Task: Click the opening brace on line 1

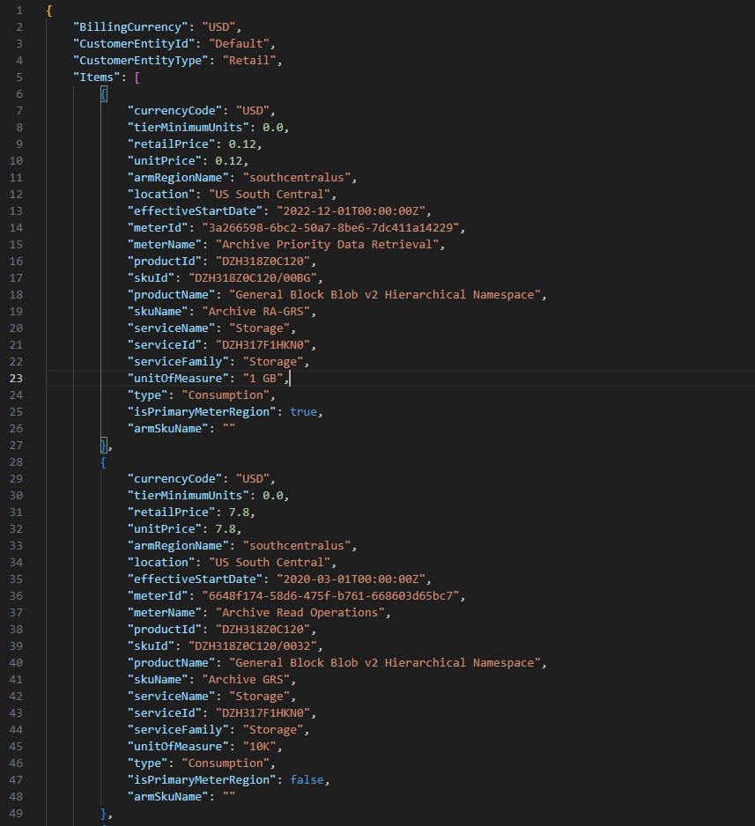Action: [48, 10]
